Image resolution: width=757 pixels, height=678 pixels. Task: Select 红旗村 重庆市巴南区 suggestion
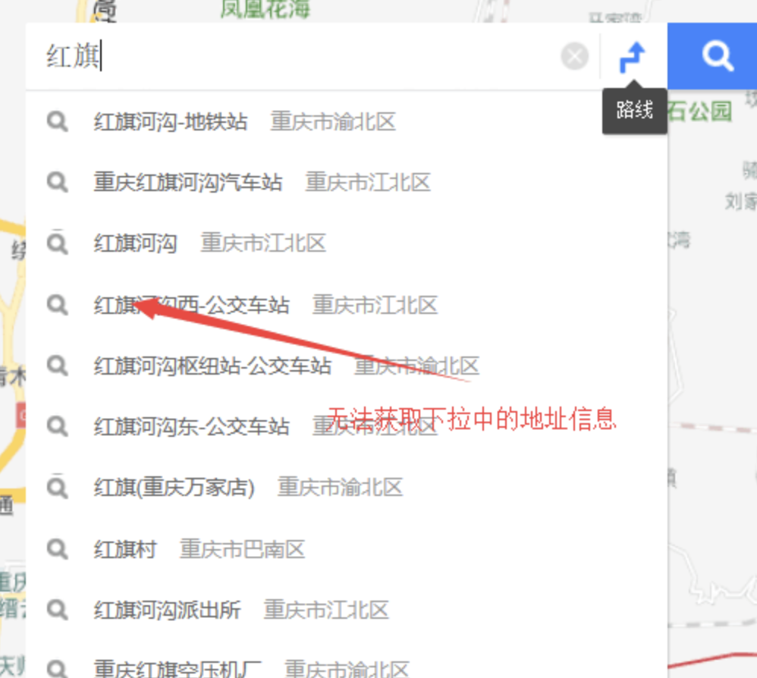tap(125, 549)
